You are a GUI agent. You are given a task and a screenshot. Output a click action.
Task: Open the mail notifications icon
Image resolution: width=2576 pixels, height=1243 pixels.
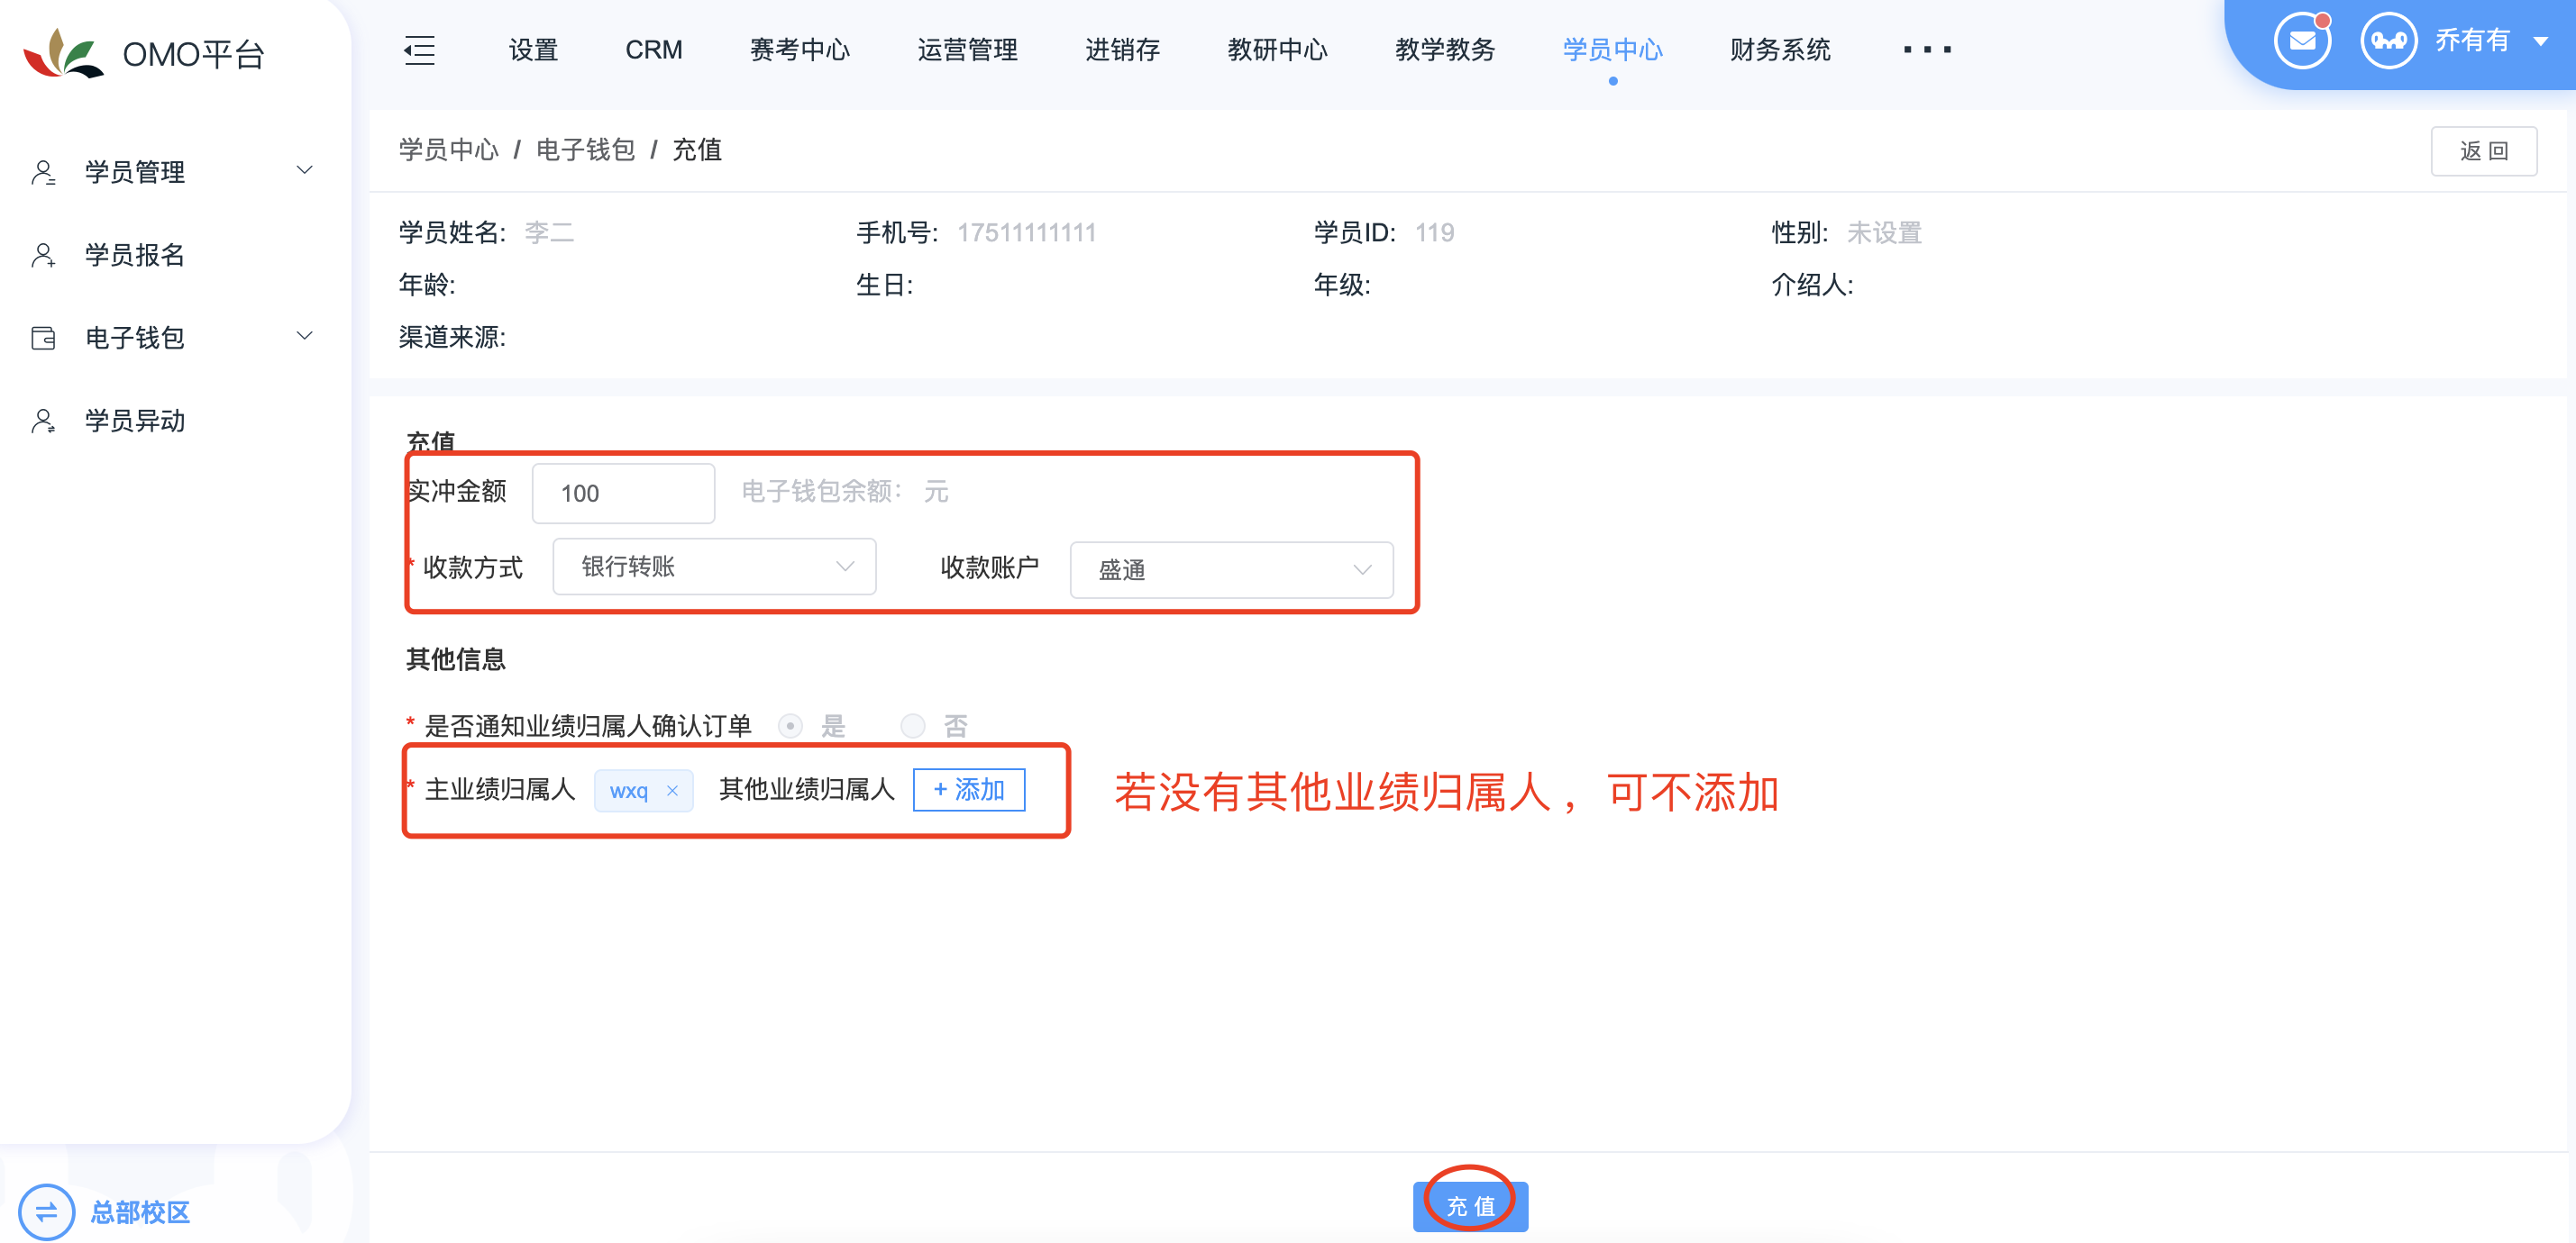point(2302,41)
